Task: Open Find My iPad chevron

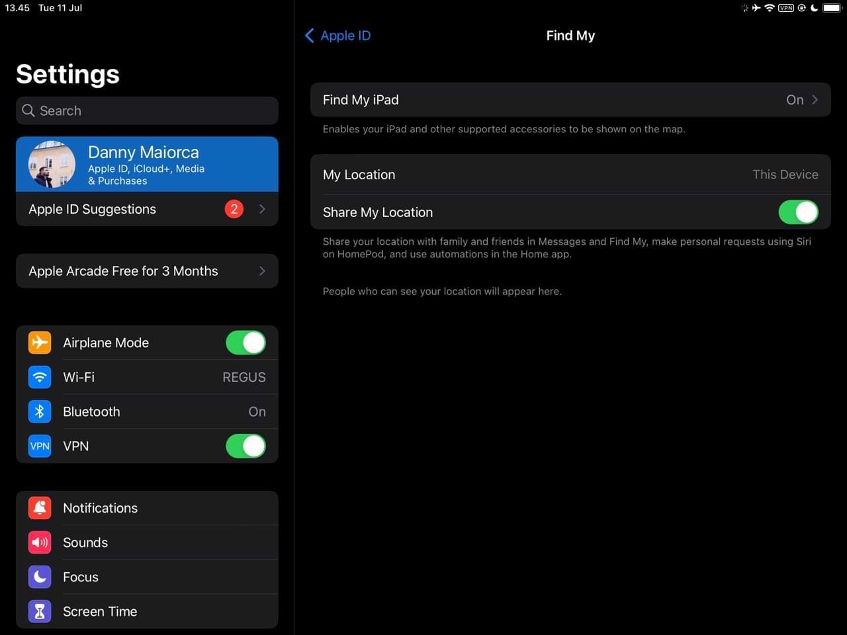Action: 815,100
